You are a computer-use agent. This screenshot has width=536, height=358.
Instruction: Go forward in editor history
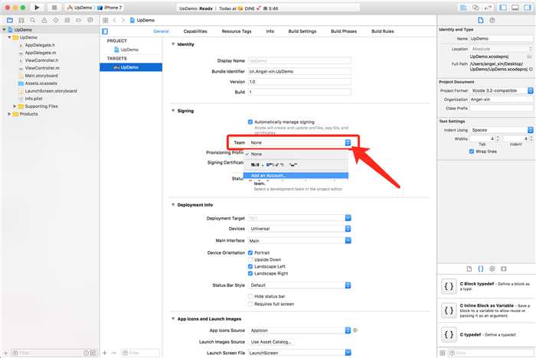tap(123, 21)
